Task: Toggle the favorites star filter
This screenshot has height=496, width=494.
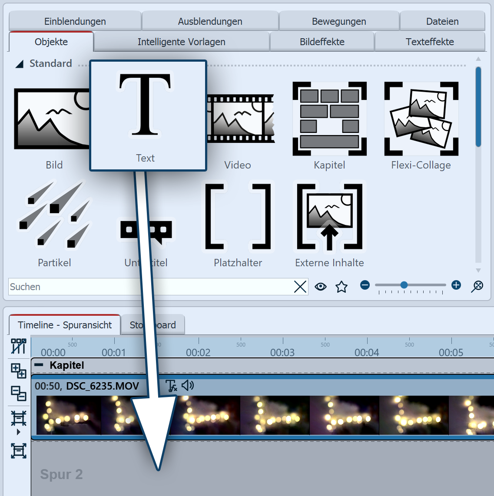Action: pos(341,287)
